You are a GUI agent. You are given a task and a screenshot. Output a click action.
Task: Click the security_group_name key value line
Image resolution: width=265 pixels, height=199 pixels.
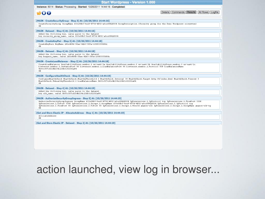click(x=78, y=36)
